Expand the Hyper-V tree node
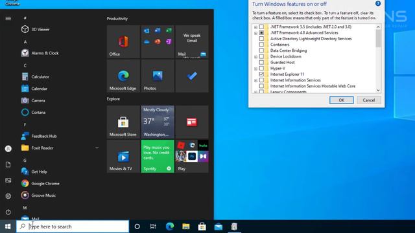The height and width of the screenshot is (233, 415). (255, 69)
